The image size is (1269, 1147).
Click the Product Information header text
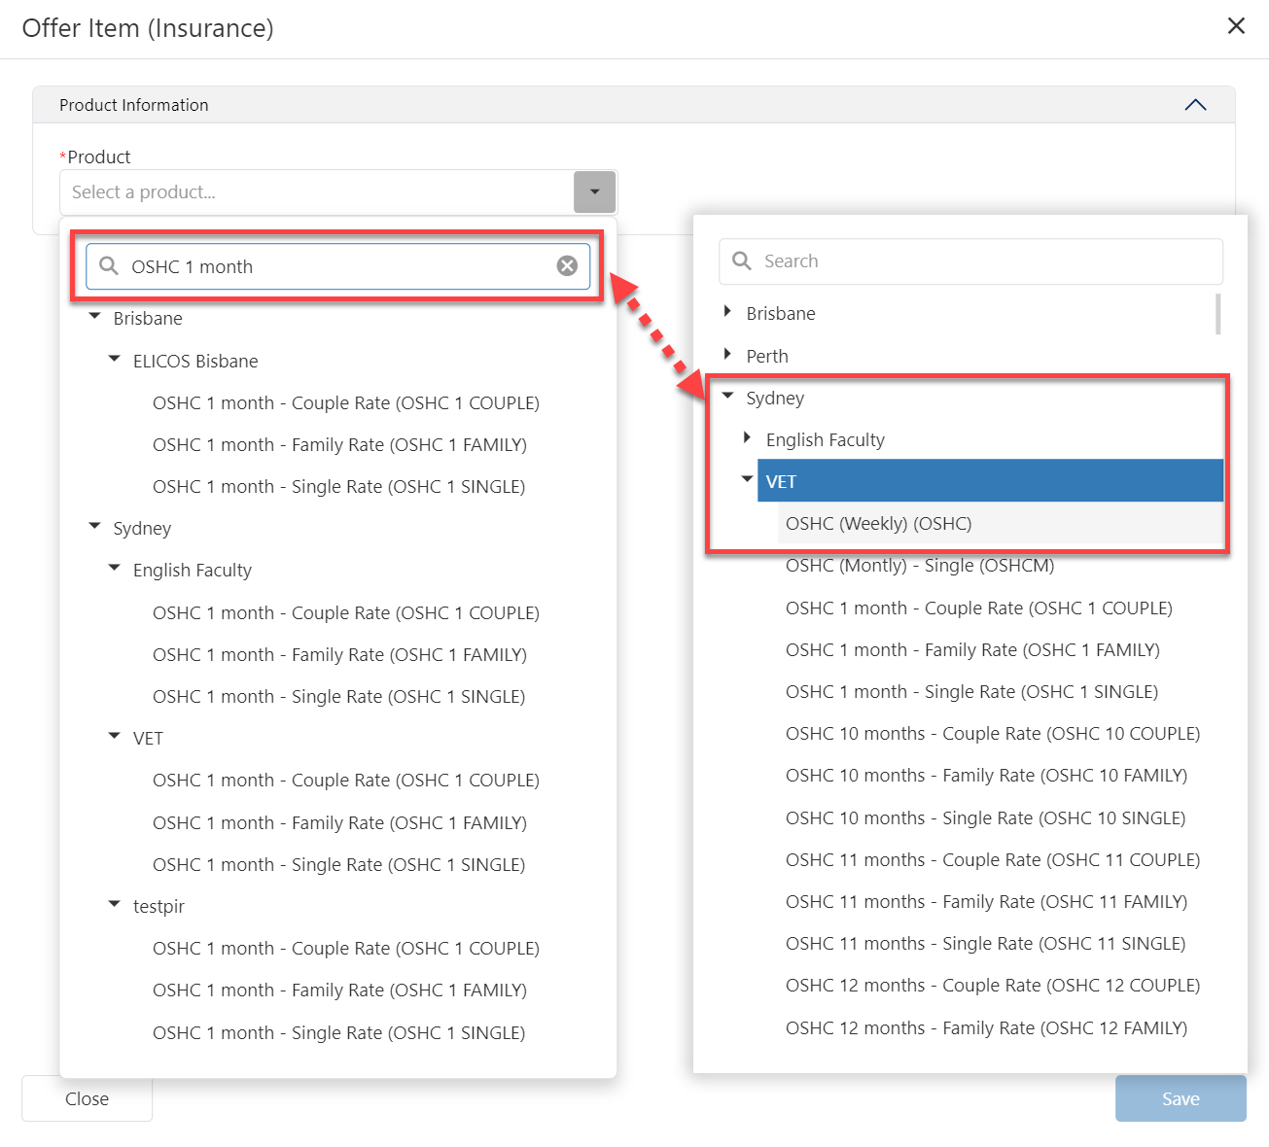(134, 105)
